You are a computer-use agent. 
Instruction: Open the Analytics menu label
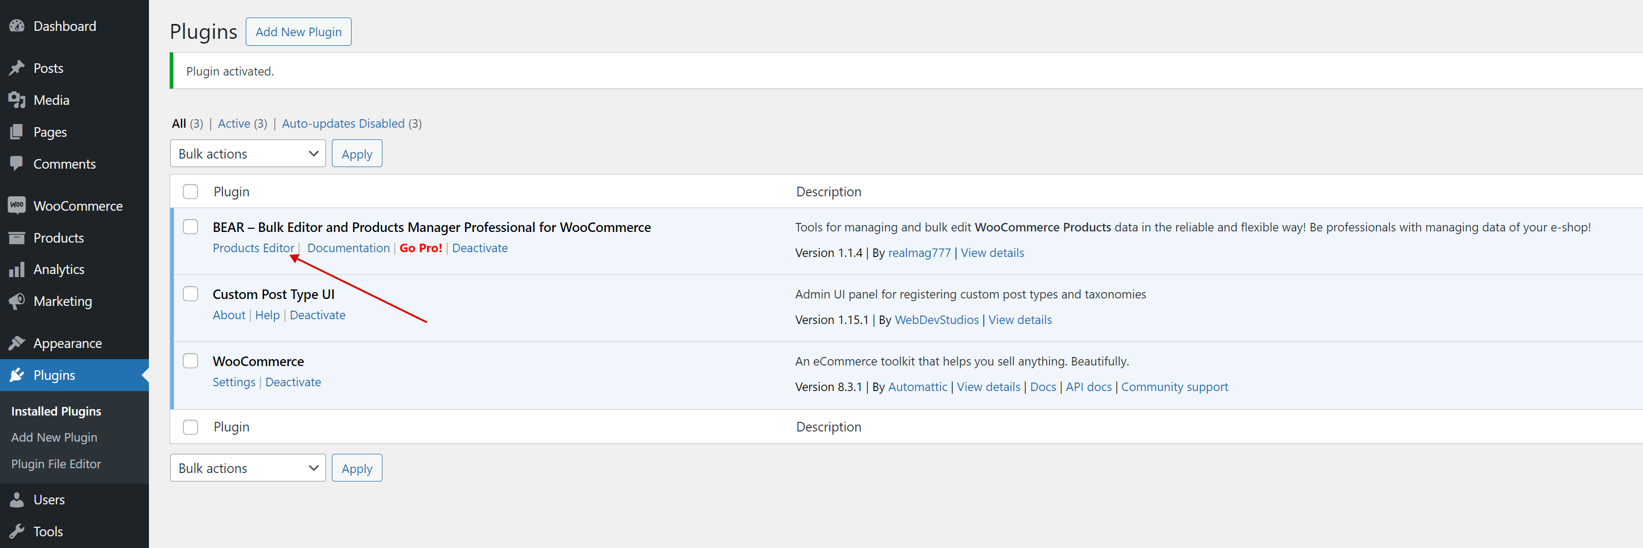coord(59,269)
